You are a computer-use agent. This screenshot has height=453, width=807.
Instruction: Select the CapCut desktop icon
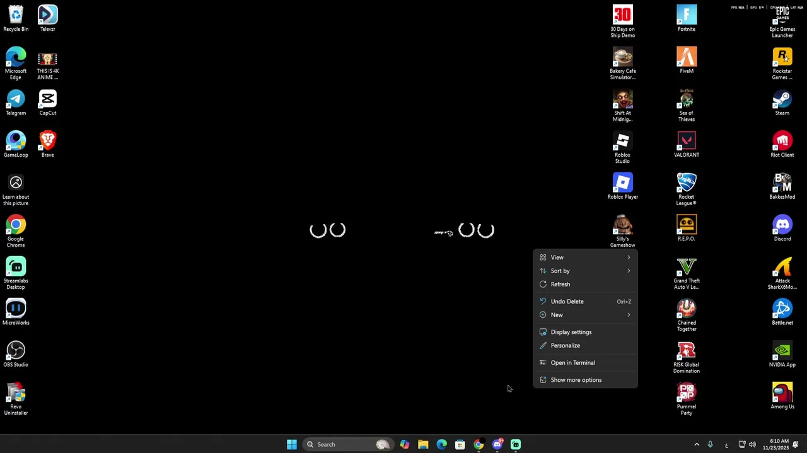click(x=47, y=103)
